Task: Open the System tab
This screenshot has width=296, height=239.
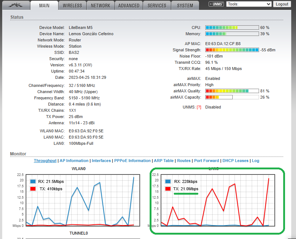Action: click(x=185, y=5)
